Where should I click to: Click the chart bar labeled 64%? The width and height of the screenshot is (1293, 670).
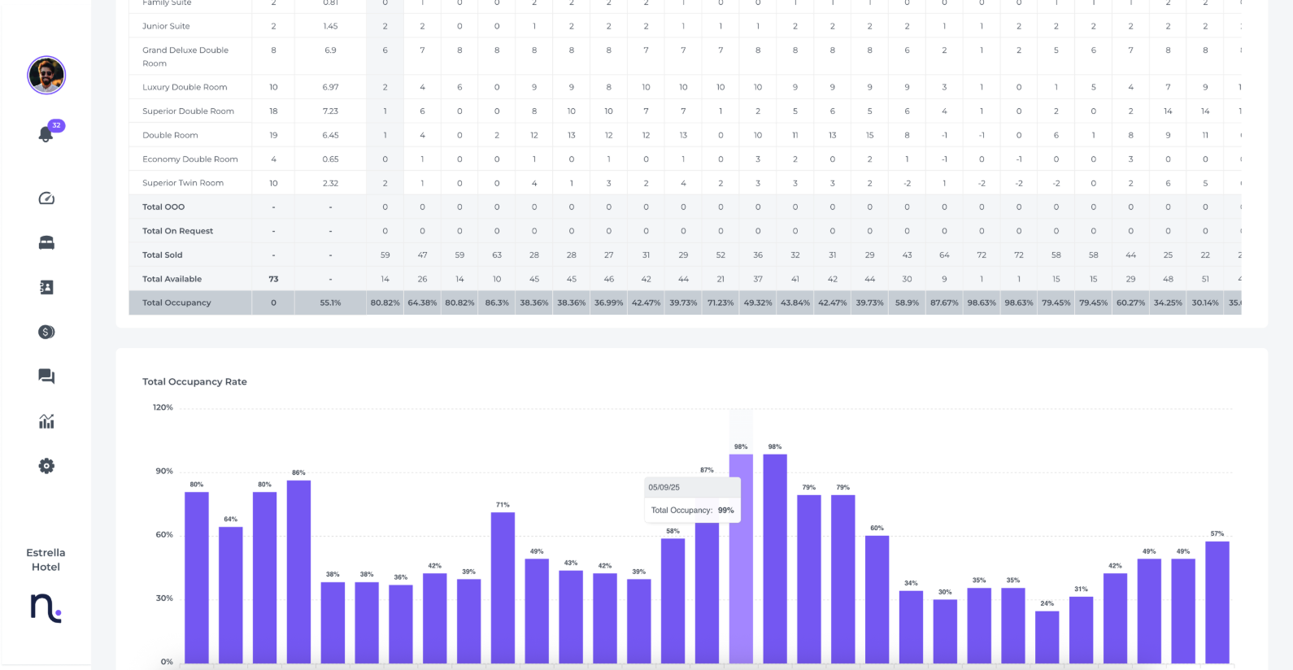(x=231, y=594)
